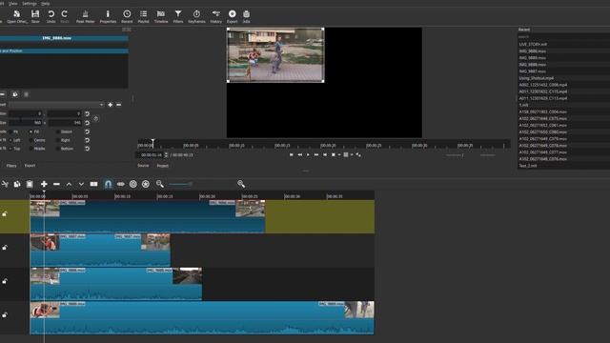This screenshot has width=610, height=343.
Task: Click the timeline Paste clipboard icon
Action: [30, 184]
